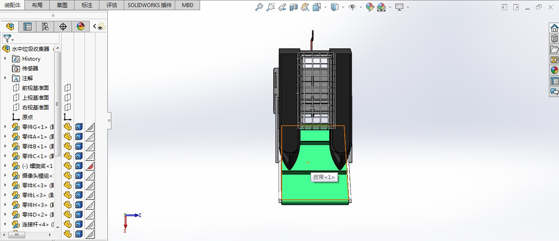
Task: Open the SOLIDWORKS Forum task pane
Action: coord(554,92)
